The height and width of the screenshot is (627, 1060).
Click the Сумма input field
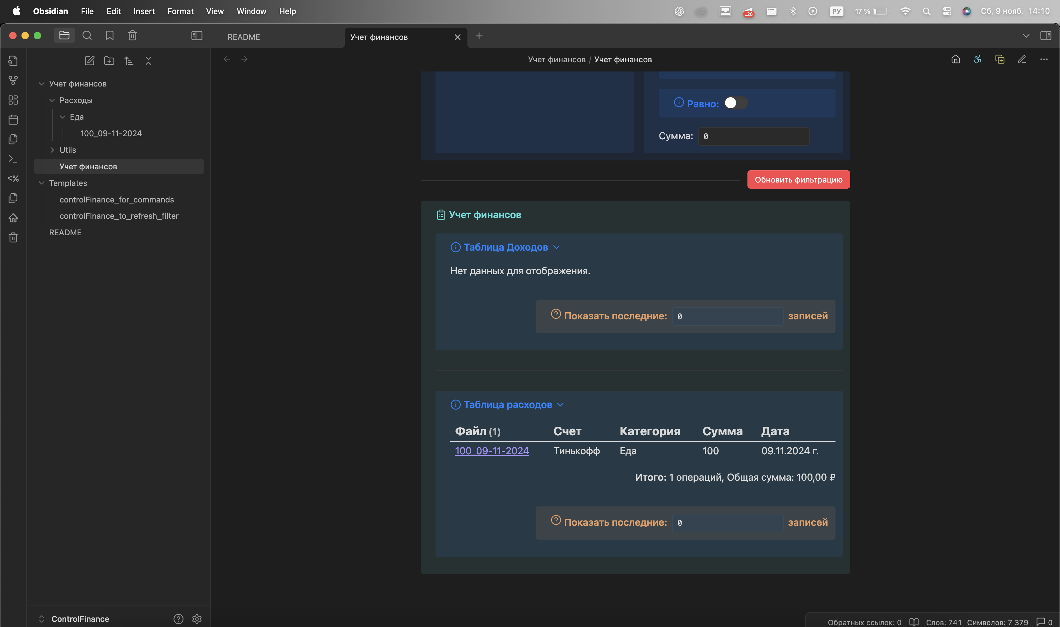pyautogui.click(x=753, y=137)
